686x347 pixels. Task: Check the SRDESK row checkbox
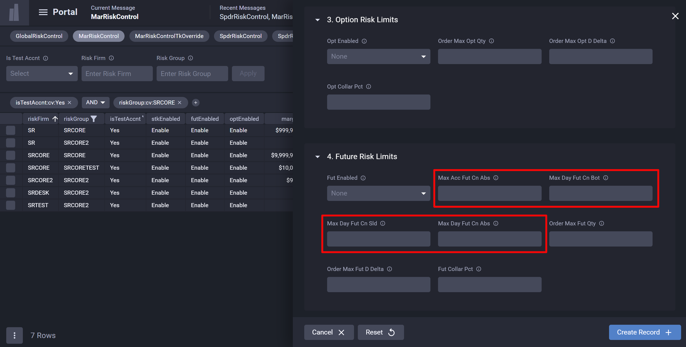tap(11, 193)
